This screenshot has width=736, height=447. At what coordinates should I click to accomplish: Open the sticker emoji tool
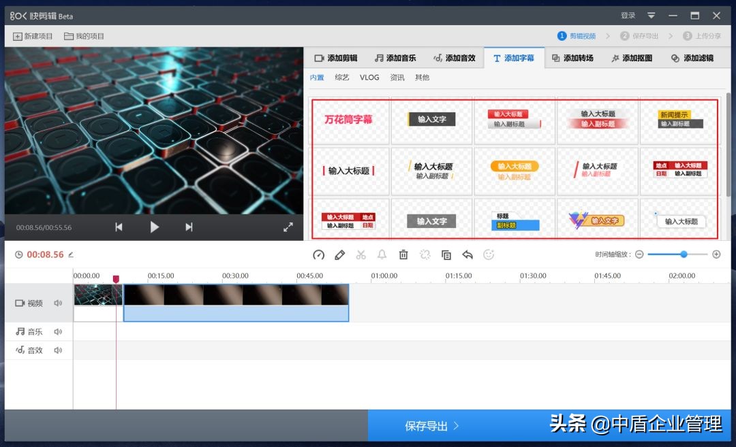(489, 254)
